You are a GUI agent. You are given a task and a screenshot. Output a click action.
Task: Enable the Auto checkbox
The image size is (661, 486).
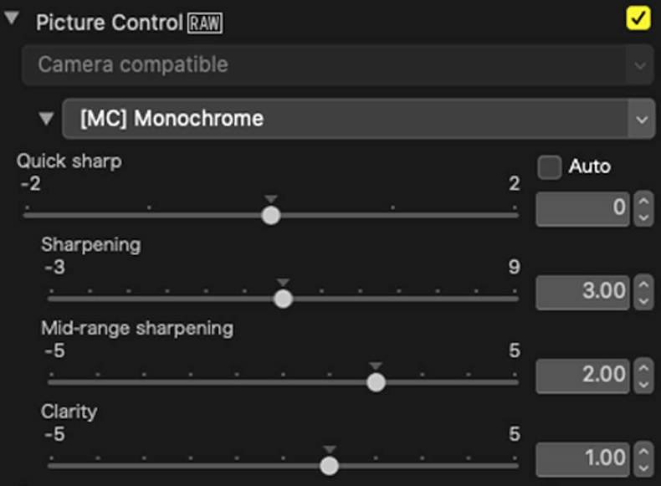coord(550,167)
